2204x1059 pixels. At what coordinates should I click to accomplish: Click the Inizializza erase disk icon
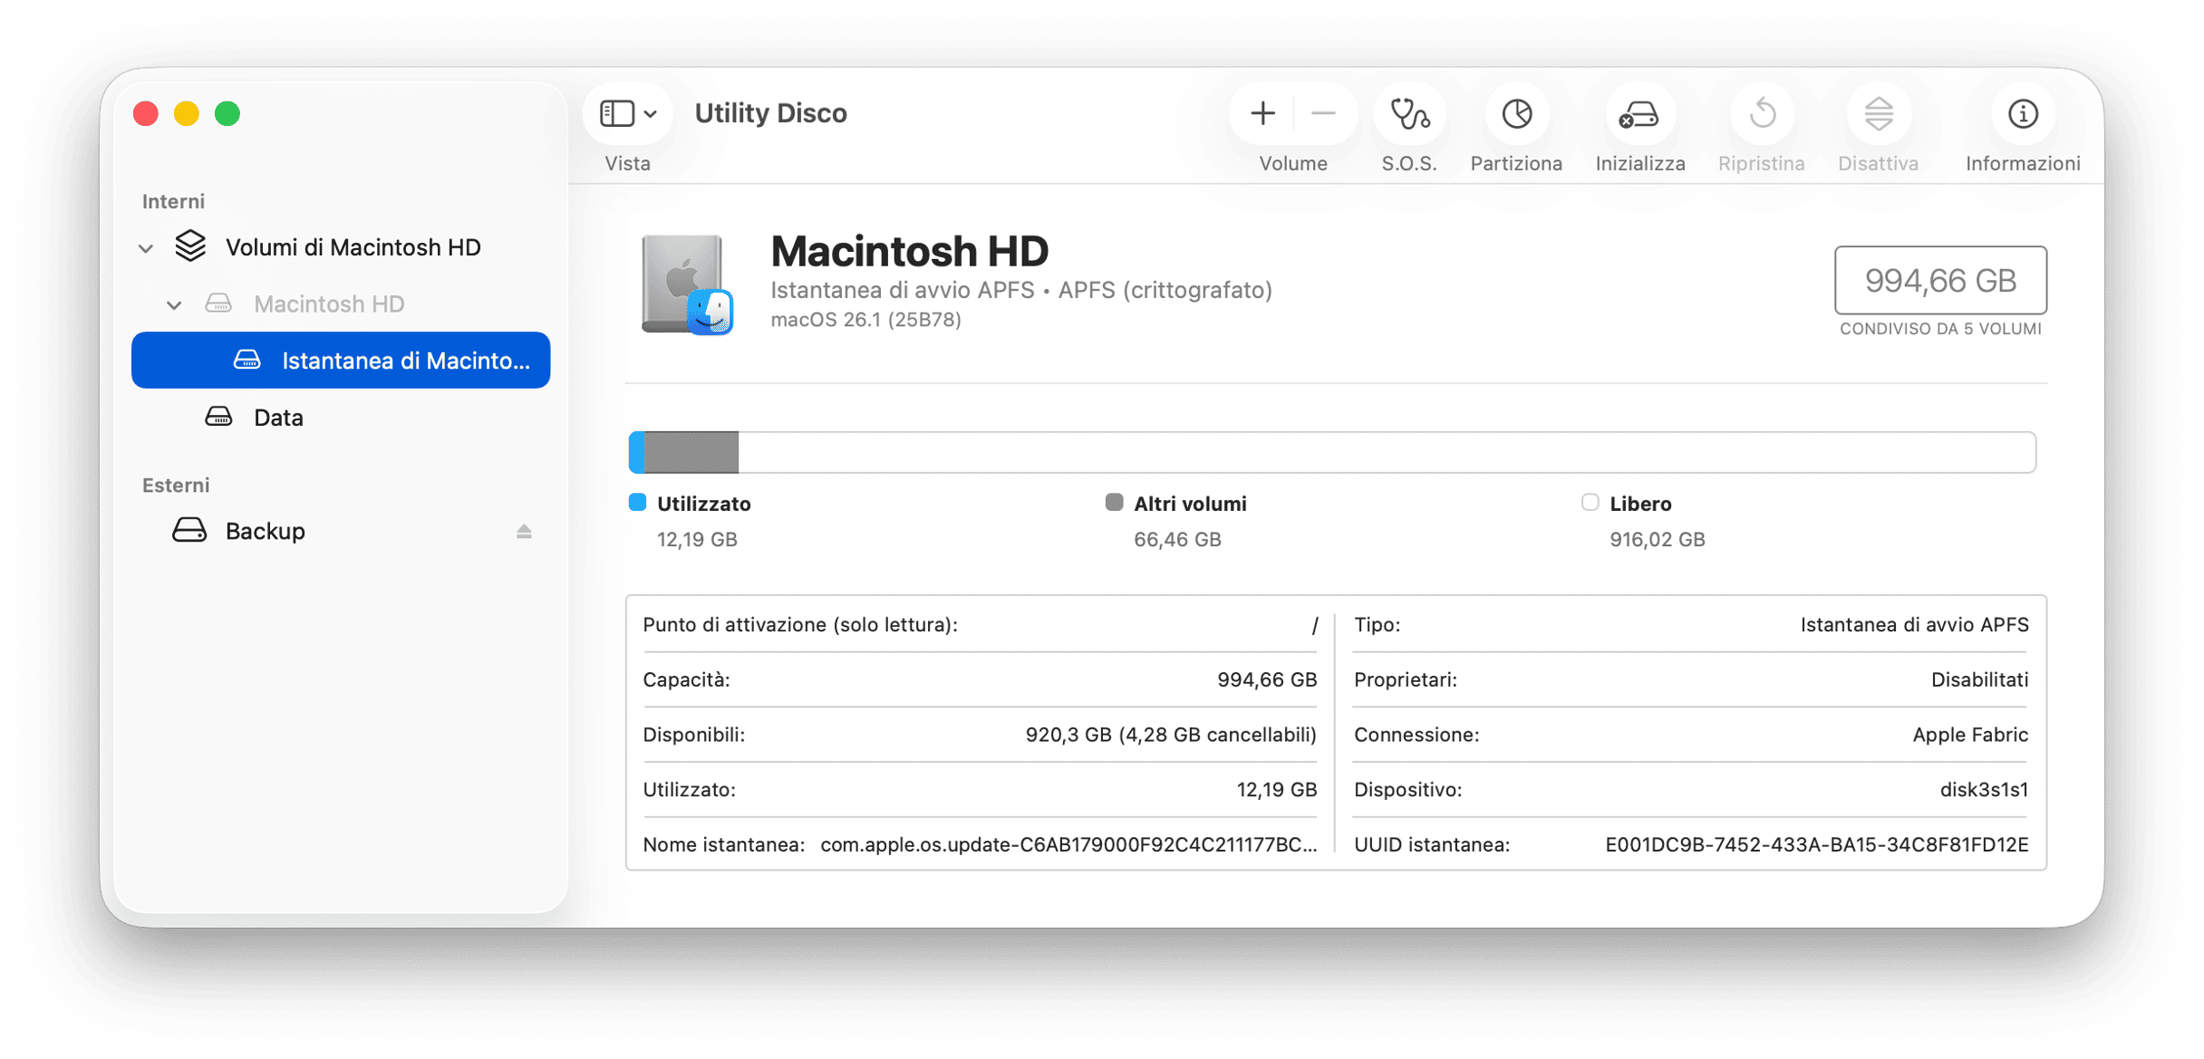[1639, 114]
